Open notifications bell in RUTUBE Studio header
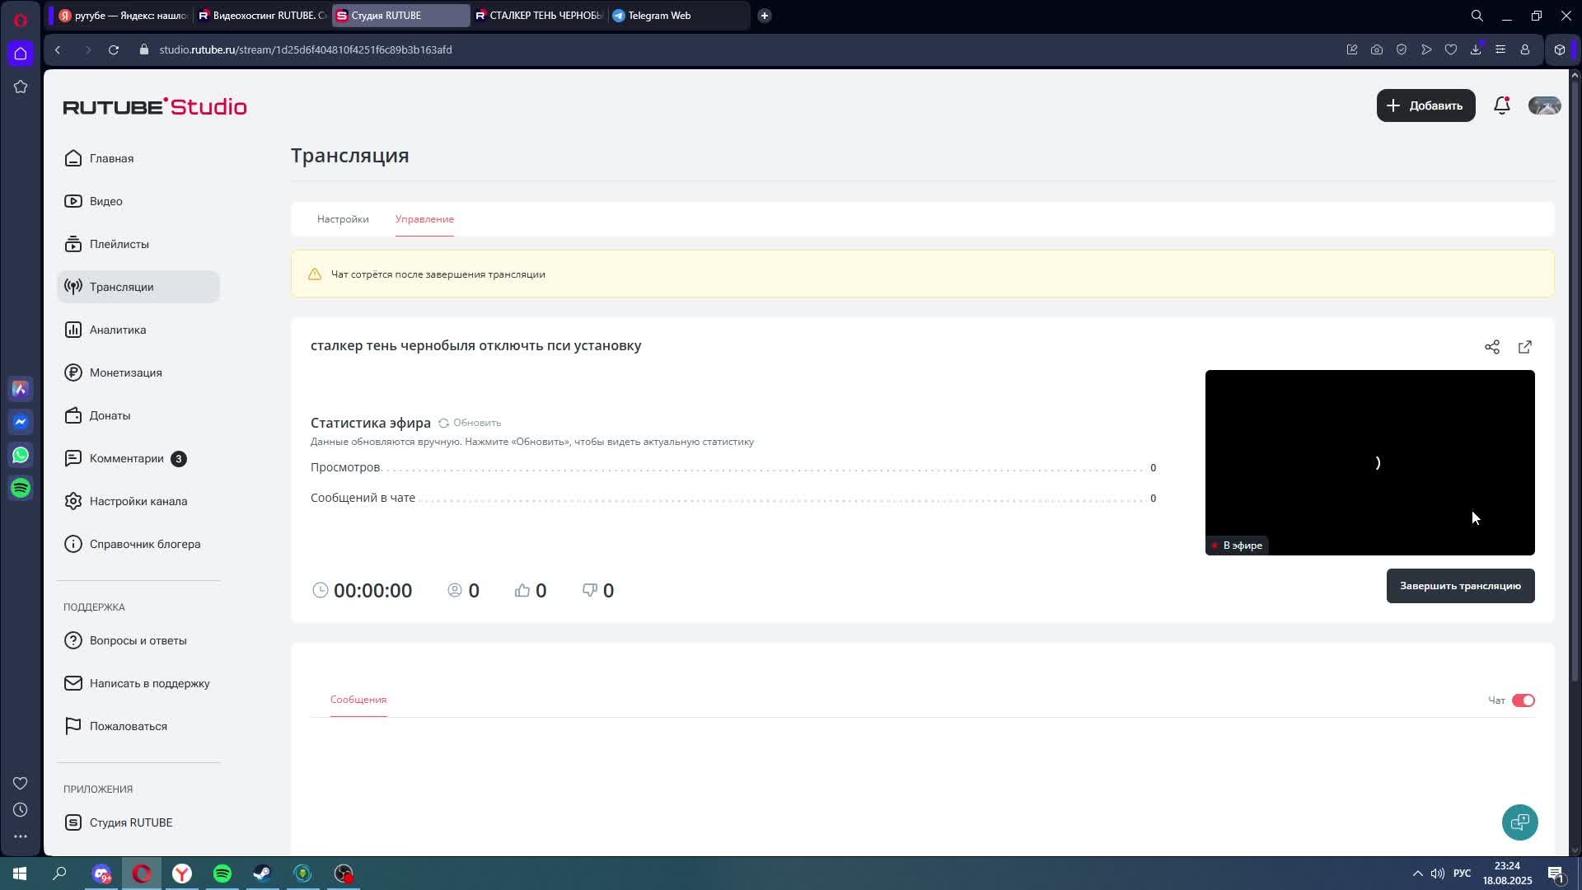1582x890 pixels. point(1501,105)
